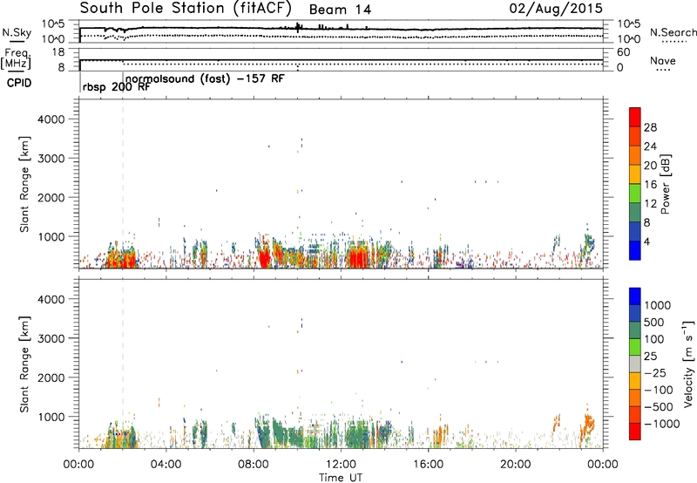Select the Freq. [MHz] axis label
Image resolution: width=697 pixels, height=483 pixels.
click(16, 58)
